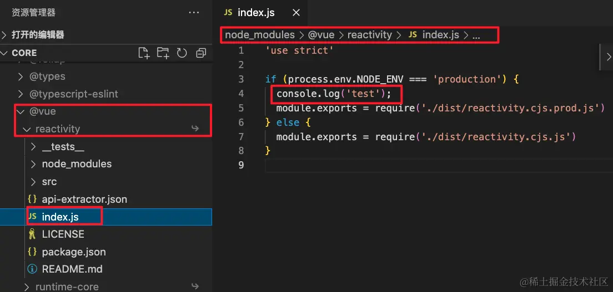Click the JS icon beside index.js tree row

tap(32, 217)
